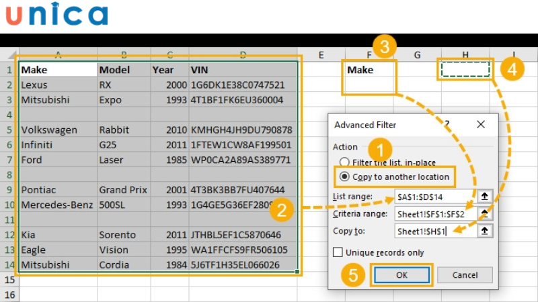Select column E header
The width and height of the screenshot is (538, 302).
(x=321, y=54)
